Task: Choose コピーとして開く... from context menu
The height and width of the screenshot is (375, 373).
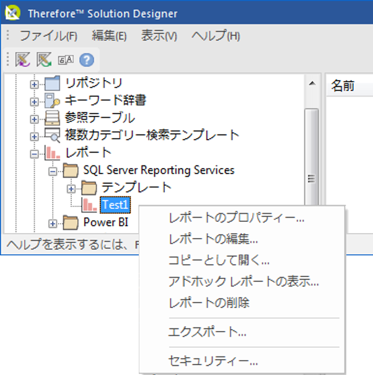Action: click(x=242, y=260)
